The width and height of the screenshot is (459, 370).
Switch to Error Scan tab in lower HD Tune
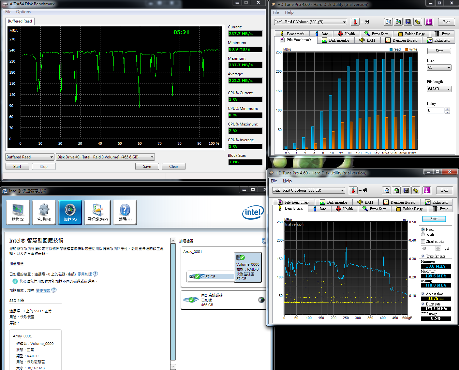(374, 209)
